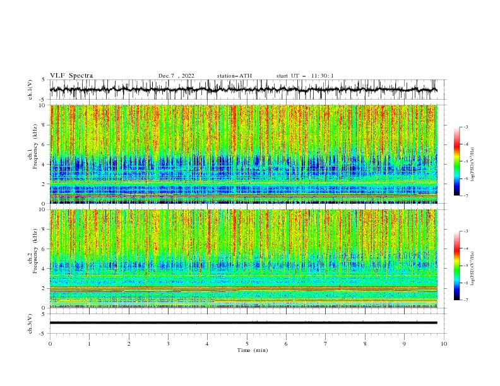Click the "ch.3(V)" axis label
The width and height of the screenshot is (500, 386).
click(x=30, y=324)
